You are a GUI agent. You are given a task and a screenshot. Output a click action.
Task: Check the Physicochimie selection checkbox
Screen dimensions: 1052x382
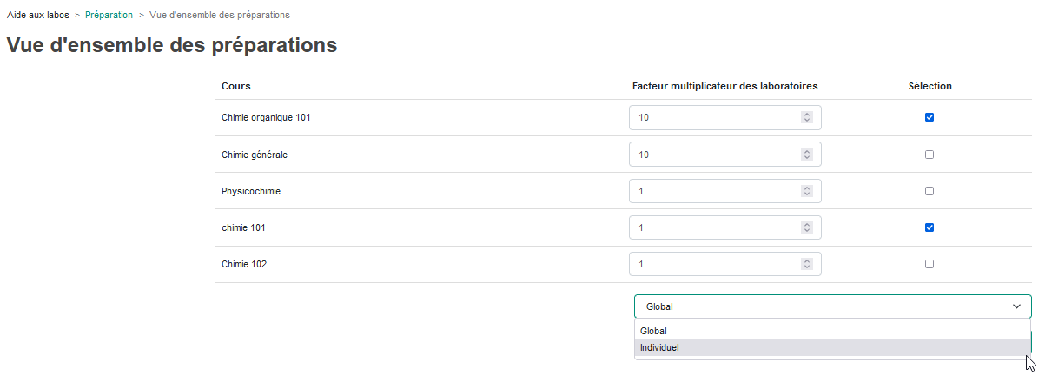click(x=930, y=191)
